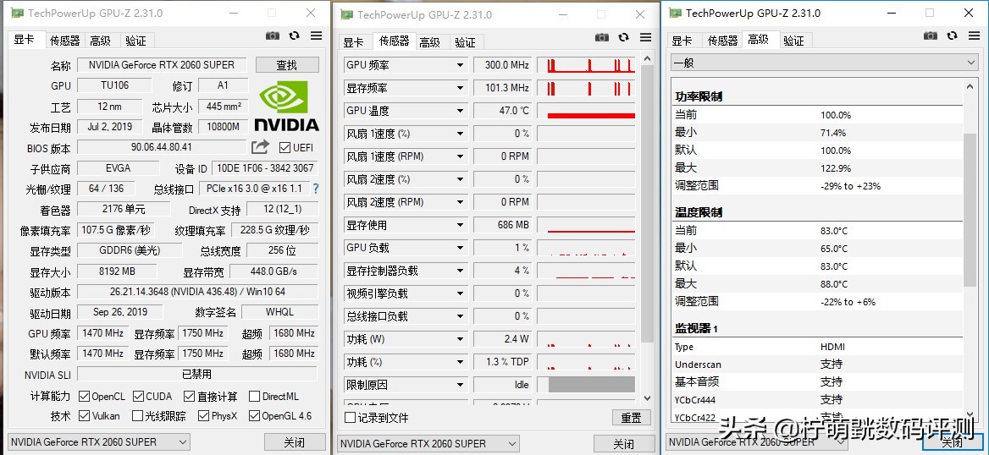This screenshot has height=455, width=989.
Task: Click the 监视器 1 Type HDMI row
Action: click(x=817, y=347)
